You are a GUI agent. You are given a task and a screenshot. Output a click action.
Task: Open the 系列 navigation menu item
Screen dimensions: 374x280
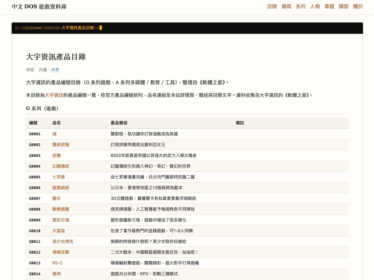300,6
